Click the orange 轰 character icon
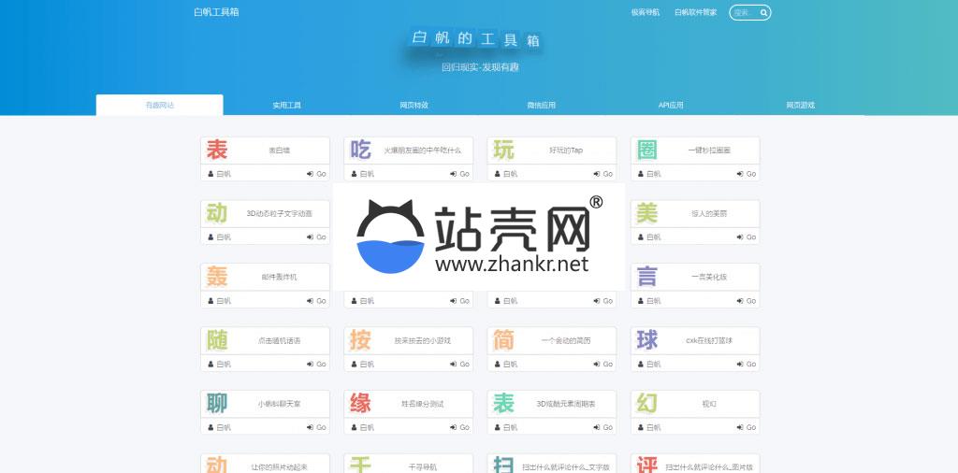The height and width of the screenshot is (473, 958). point(217,277)
